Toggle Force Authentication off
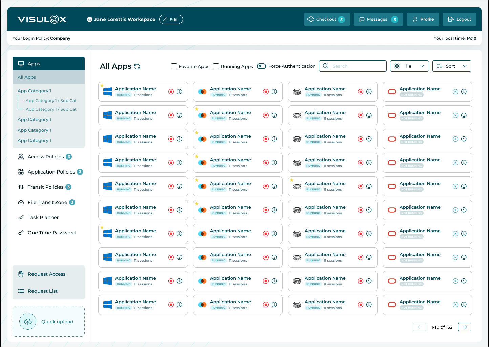Viewport: 489px width, 347px height. point(261,66)
